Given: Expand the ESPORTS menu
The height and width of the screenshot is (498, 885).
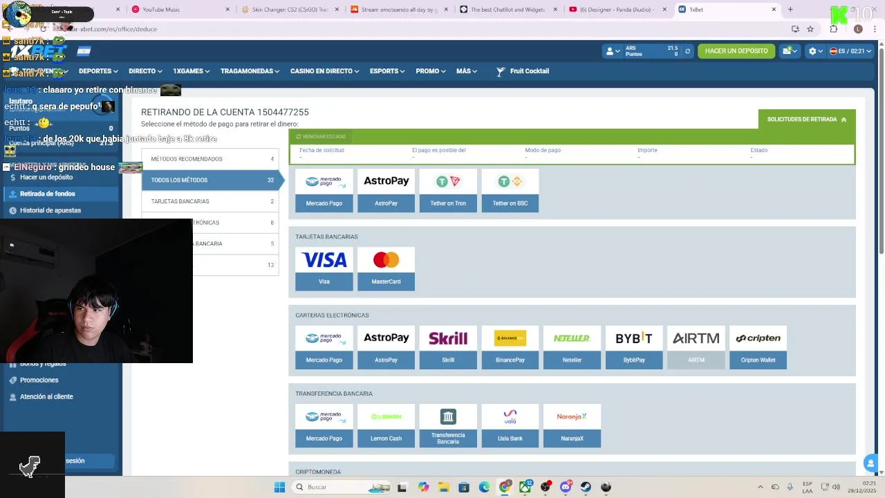Looking at the screenshot, I should [x=387, y=71].
